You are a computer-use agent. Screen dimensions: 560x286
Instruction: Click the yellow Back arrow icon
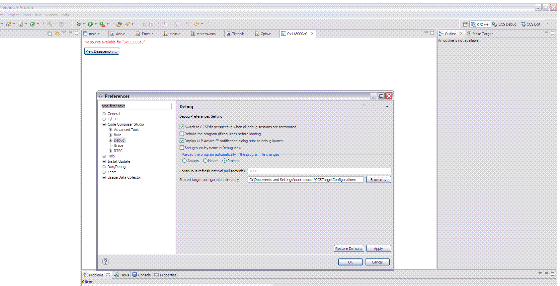pyautogui.click(x=197, y=24)
